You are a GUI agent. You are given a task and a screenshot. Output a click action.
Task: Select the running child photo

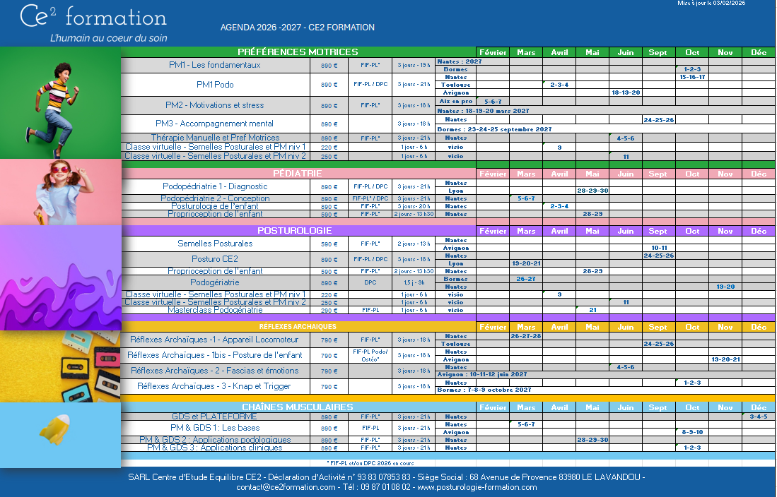pos(60,102)
